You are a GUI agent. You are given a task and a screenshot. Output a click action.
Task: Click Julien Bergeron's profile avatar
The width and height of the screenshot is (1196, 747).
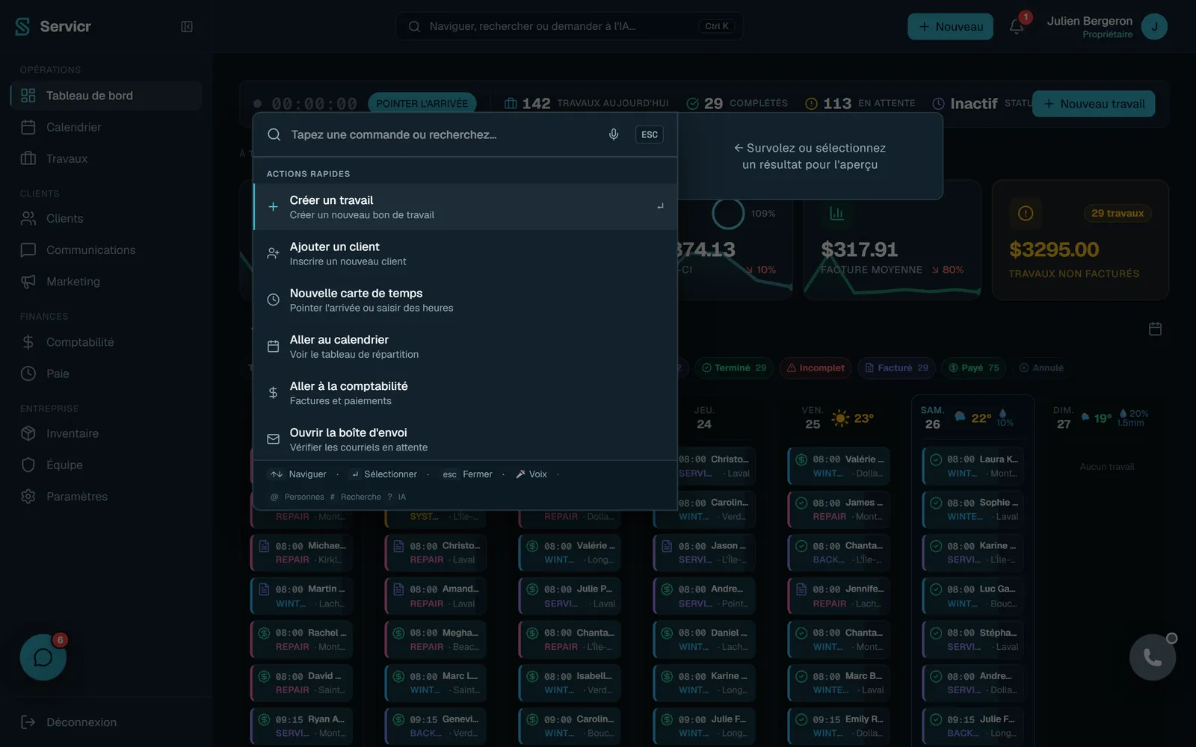pyautogui.click(x=1154, y=27)
